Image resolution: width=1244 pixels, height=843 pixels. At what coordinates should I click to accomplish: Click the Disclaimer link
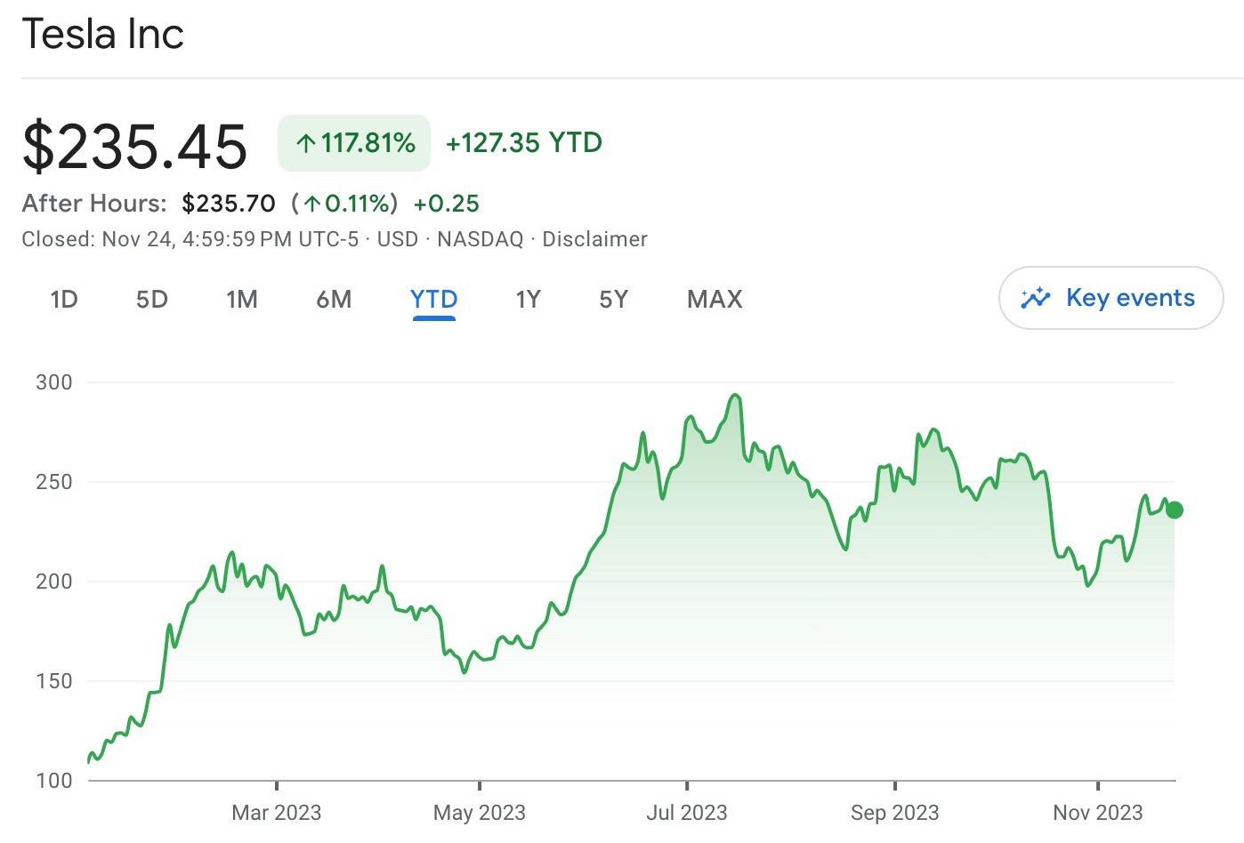[594, 239]
